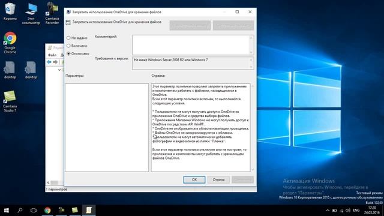384x216 pixels.
Task: Click the previous setting button
Action: 190,25
